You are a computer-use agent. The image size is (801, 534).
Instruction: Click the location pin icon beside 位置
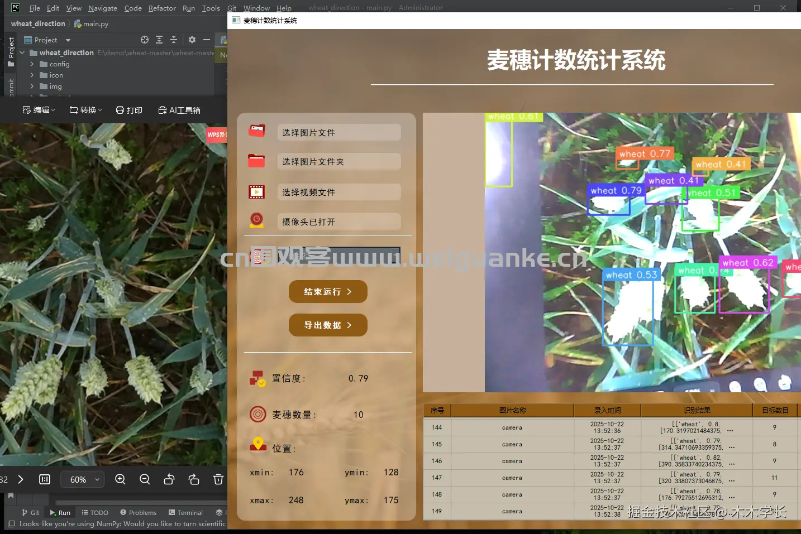[258, 444]
